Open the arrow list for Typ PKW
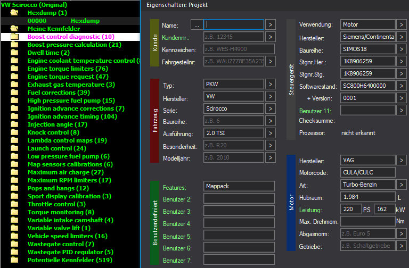 (x=271, y=84)
